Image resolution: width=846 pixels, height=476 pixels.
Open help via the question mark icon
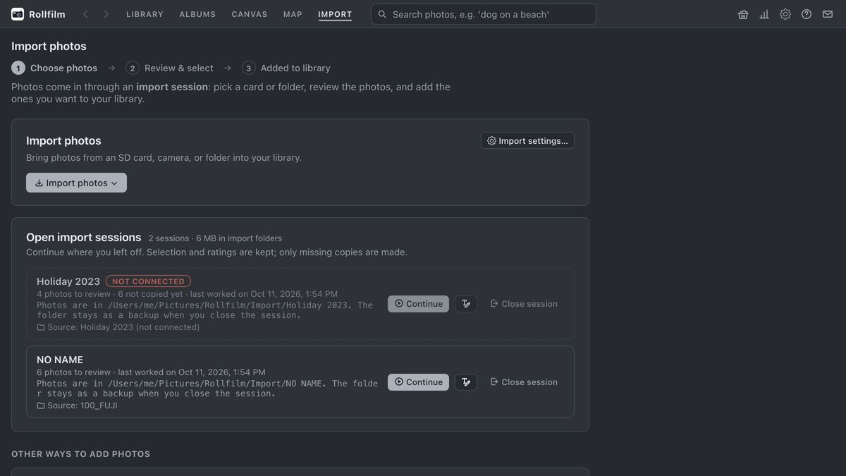pyautogui.click(x=807, y=14)
